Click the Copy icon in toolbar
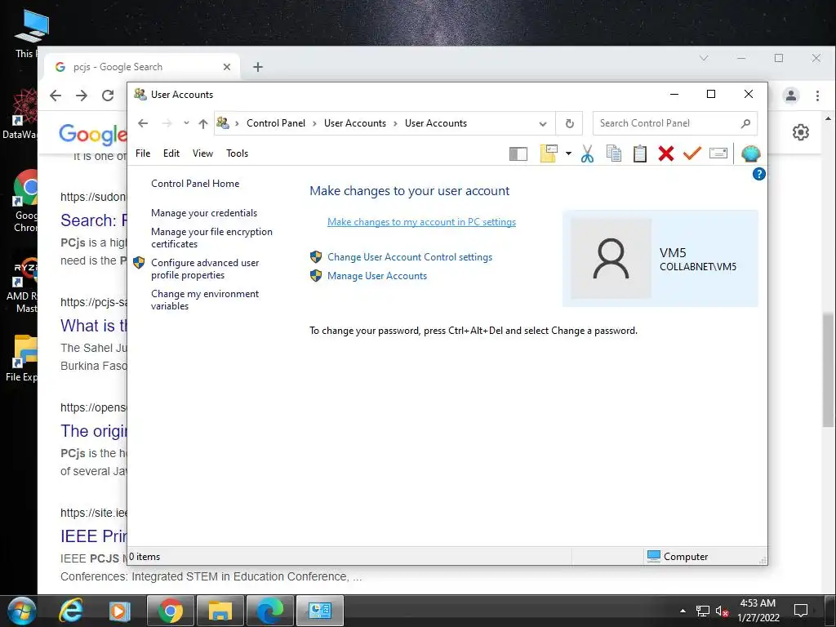836x627 pixels. [x=614, y=153]
